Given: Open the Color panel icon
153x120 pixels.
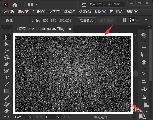Looking at the screenshot, I should tap(144, 35).
